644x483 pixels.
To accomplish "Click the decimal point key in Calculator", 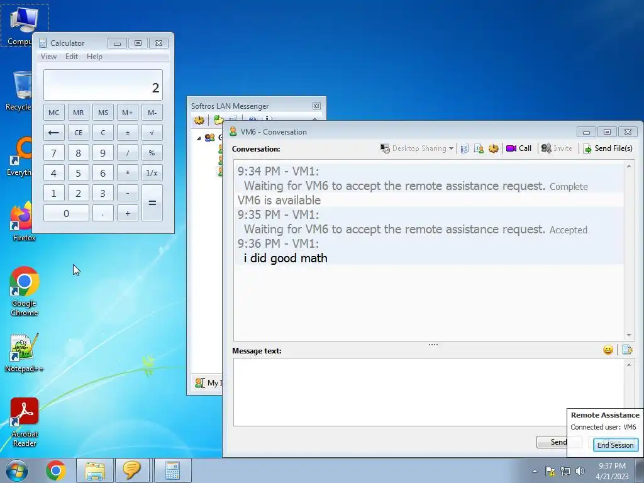I will pyautogui.click(x=103, y=213).
